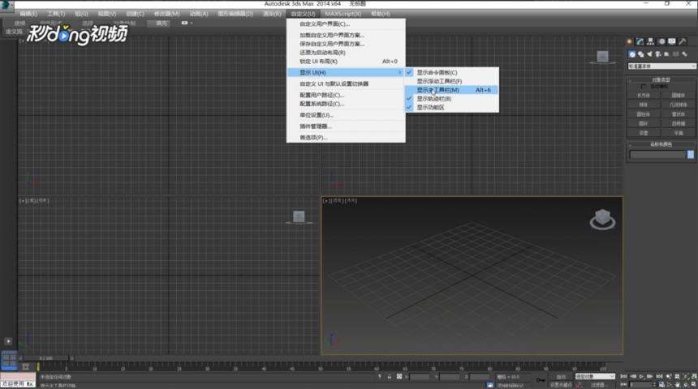698x389 pixels.
Task: Toggle Set Key mode key icon
Action: pyautogui.click(x=541, y=380)
